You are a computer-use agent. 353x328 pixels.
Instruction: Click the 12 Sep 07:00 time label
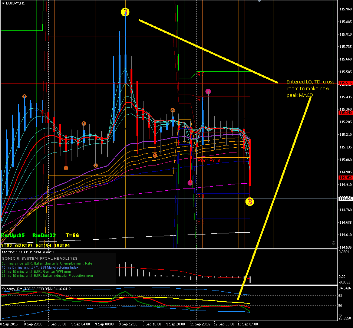coord(248,324)
